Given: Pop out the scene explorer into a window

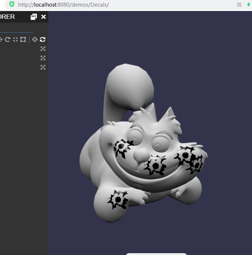Looking at the screenshot, I should 34,17.
